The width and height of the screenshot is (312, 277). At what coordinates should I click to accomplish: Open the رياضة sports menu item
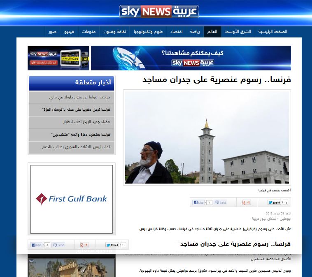click(195, 32)
